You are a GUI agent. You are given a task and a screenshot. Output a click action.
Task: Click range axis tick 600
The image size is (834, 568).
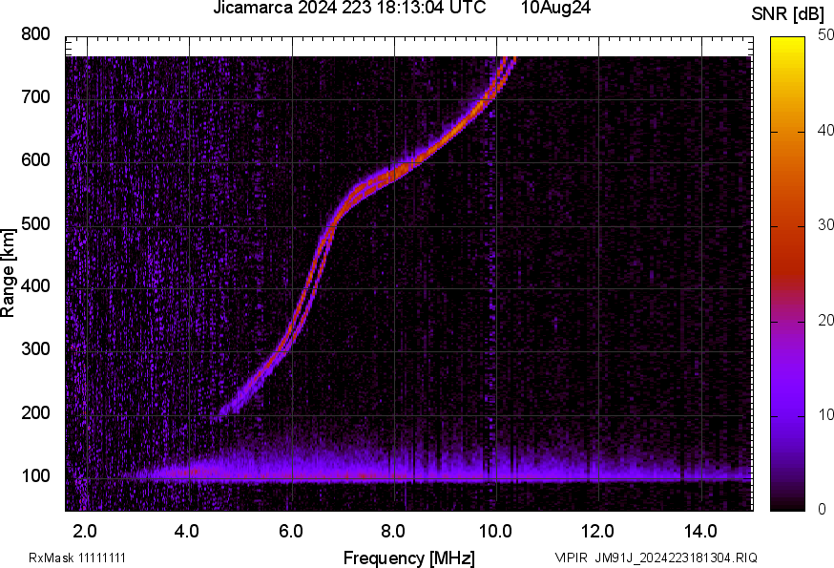(35, 159)
